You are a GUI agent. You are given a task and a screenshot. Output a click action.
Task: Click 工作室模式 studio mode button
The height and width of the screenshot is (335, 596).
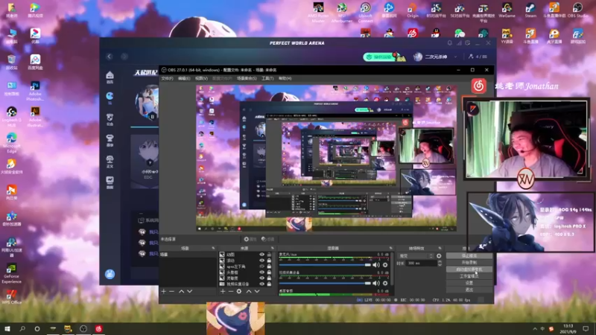469,276
